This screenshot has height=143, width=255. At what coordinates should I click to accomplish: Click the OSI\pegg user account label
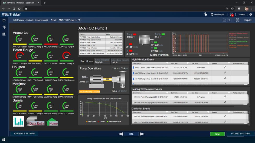point(241,14)
